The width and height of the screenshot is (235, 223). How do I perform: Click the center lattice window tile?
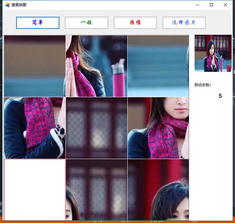point(96,128)
